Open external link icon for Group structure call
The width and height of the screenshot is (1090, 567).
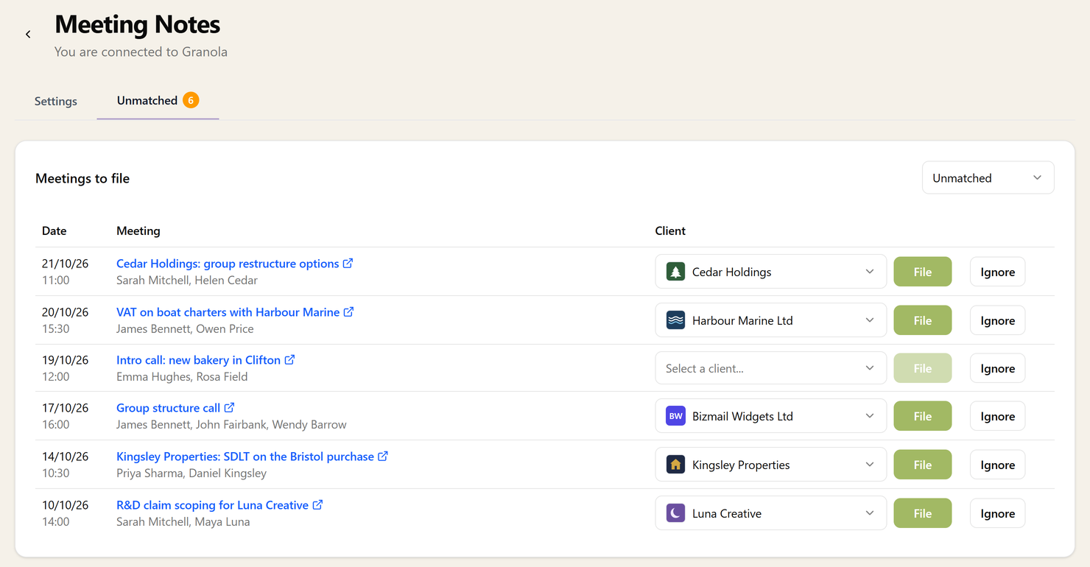click(x=230, y=407)
